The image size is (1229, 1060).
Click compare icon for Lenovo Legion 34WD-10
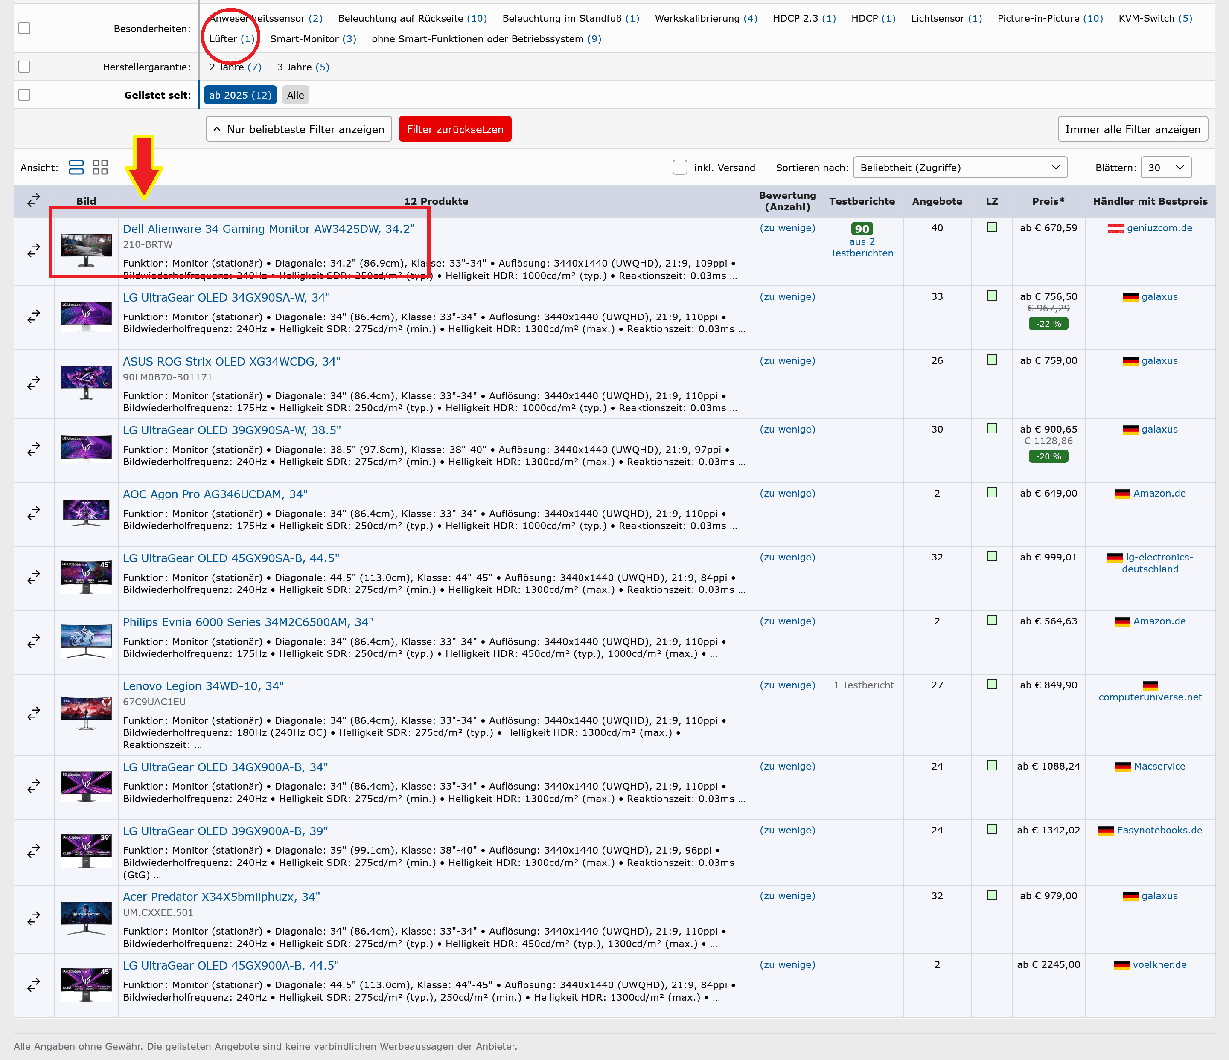click(34, 714)
